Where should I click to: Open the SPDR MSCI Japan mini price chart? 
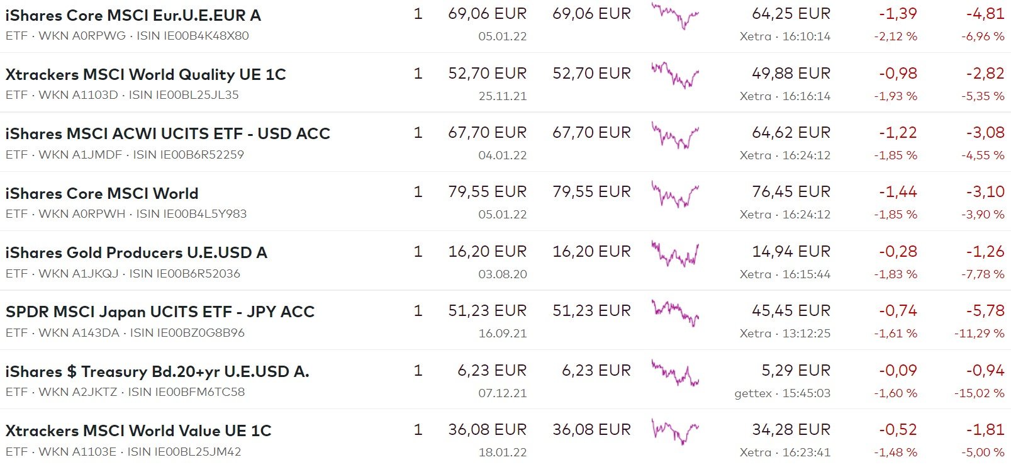tap(675, 313)
